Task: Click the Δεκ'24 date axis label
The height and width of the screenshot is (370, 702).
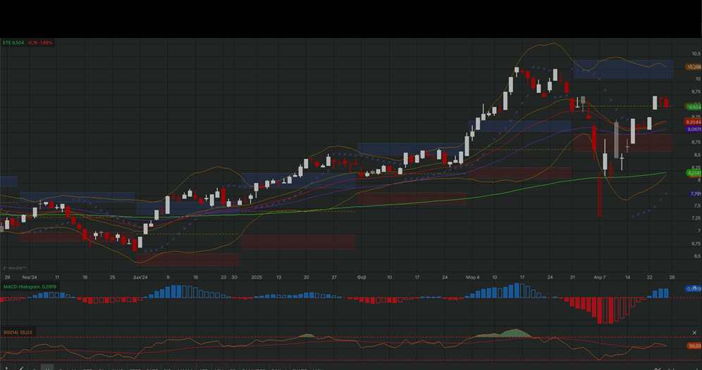Action: (140, 277)
